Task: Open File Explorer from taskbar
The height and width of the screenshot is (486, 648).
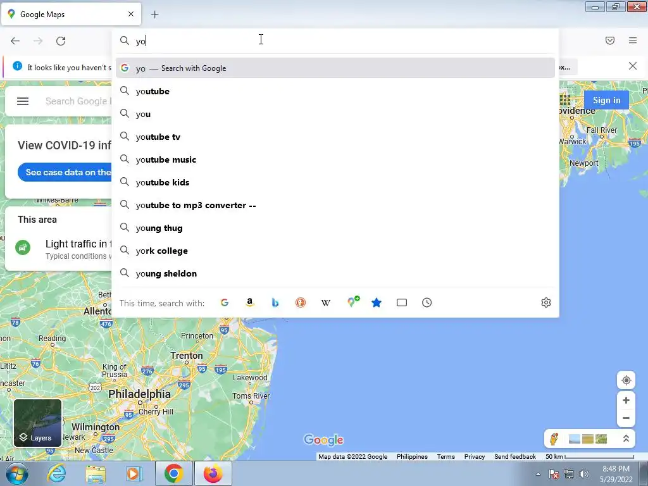Action: click(x=96, y=473)
